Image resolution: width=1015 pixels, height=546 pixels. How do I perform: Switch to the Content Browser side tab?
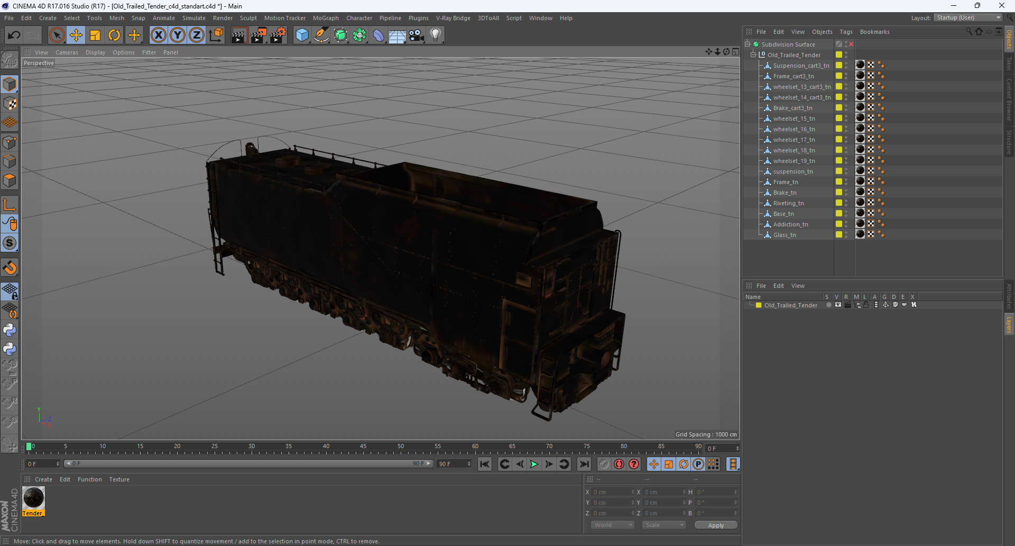coord(1009,99)
